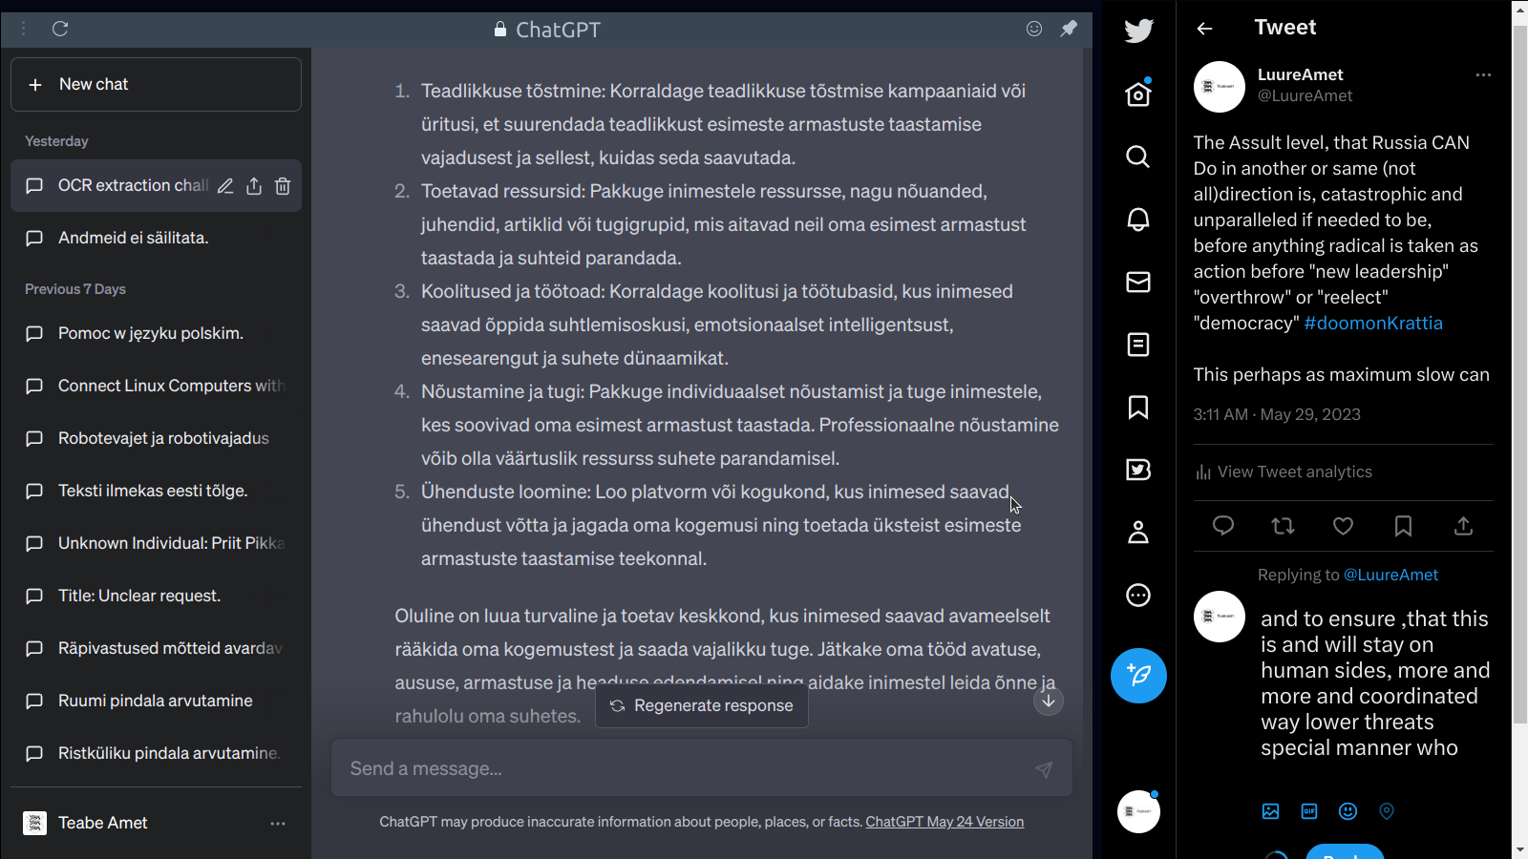Click Regenerate response button
Image resolution: width=1528 pixels, height=859 pixels.
(702, 706)
